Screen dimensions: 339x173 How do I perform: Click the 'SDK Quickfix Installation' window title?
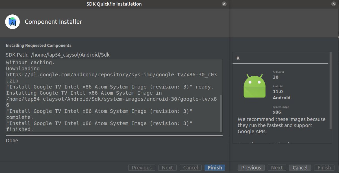pyautogui.click(x=114, y=4)
